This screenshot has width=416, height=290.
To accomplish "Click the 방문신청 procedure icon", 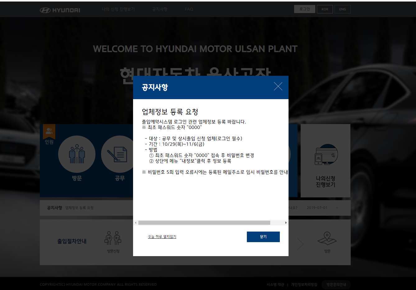I will pos(113,238).
